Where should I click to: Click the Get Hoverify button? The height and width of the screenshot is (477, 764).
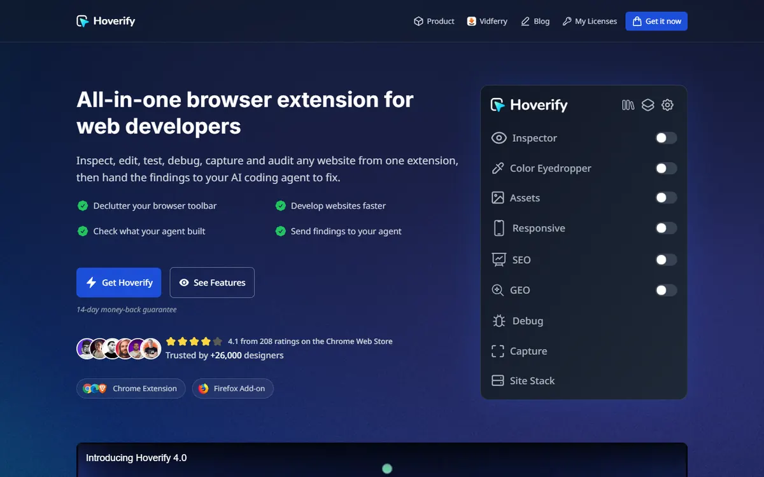click(119, 282)
